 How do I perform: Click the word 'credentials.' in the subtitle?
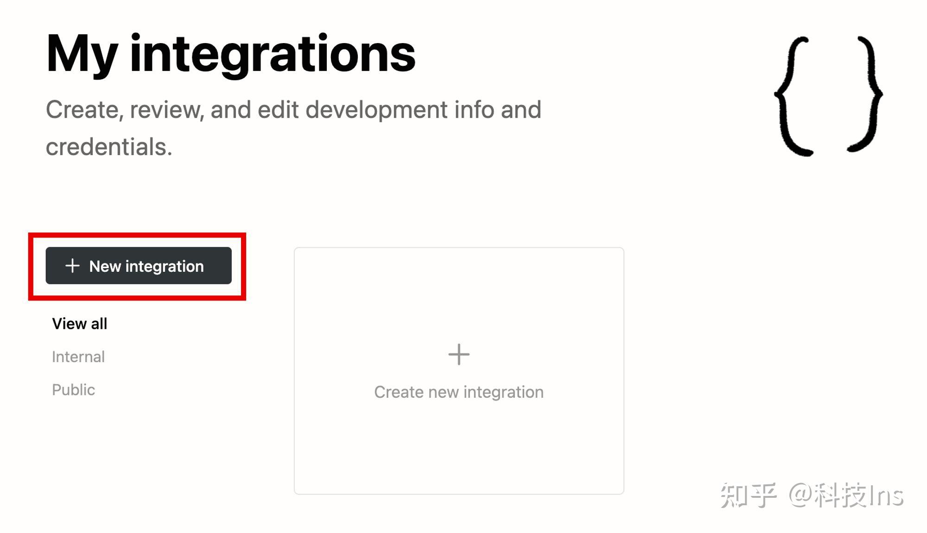click(109, 147)
